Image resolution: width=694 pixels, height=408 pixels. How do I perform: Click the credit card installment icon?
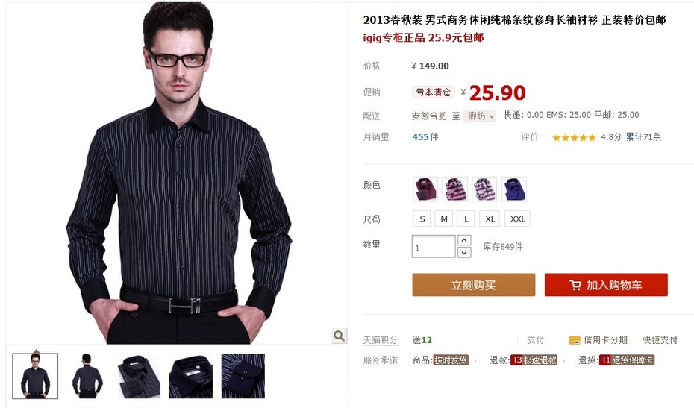coord(575,340)
